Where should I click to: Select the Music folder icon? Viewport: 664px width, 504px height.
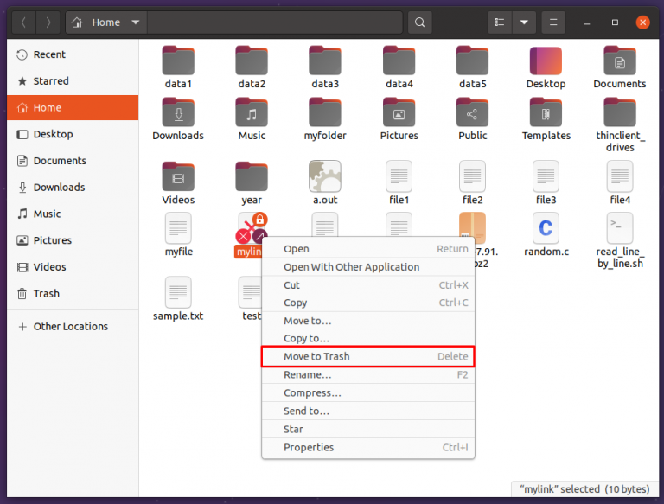click(252, 112)
